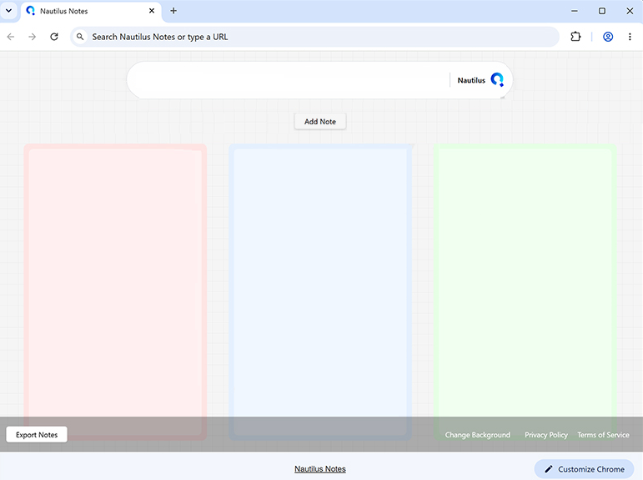Select the pink note panel
The height and width of the screenshot is (480, 643).
pyautogui.click(x=115, y=292)
